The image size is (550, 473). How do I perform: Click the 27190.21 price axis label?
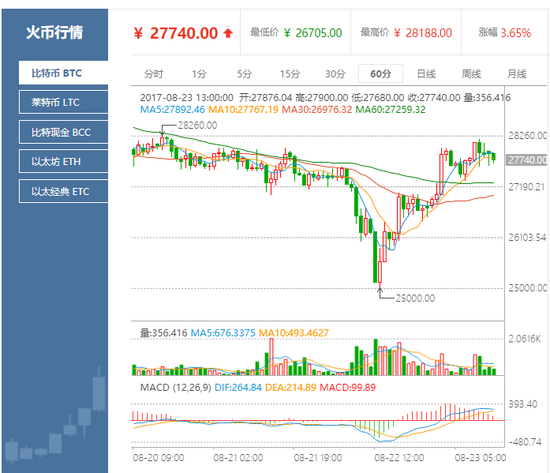tap(527, 187)
